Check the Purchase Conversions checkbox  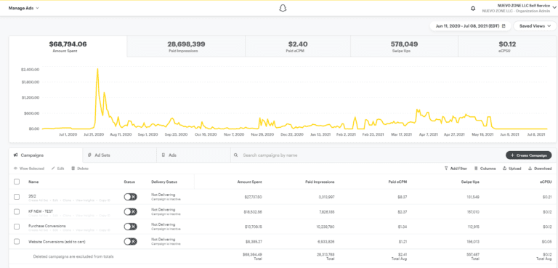(17, 227)
